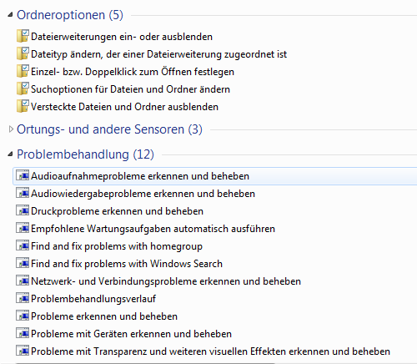Screen dimensions: 417x364
Task: Collapse the Problembehandlung group arrow
Action: (10, 154)
